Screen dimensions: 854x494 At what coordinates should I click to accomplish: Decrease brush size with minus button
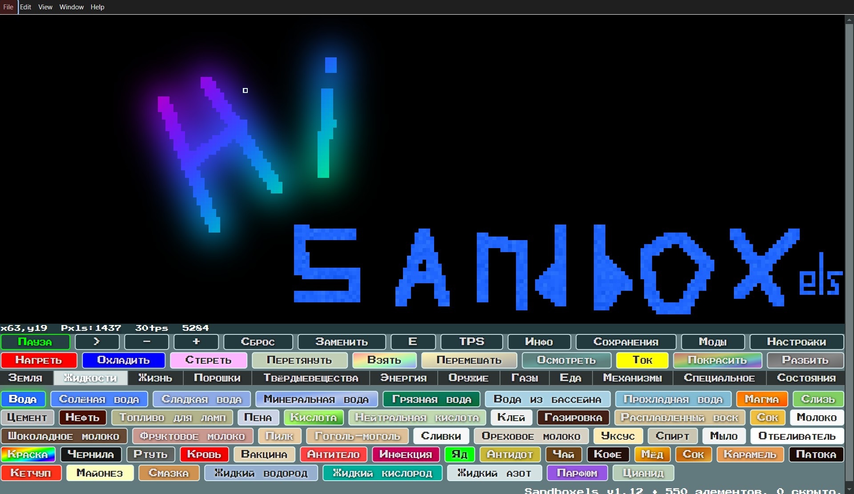146,342
